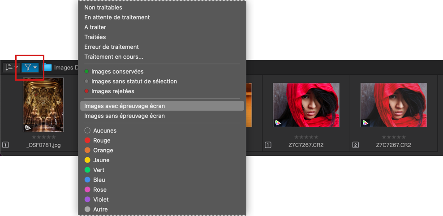This screenshot has height=216, width=443.
Task: Click virtual copy badge 2 beside Z7C7267.CR2
Action: coord(356,145)
